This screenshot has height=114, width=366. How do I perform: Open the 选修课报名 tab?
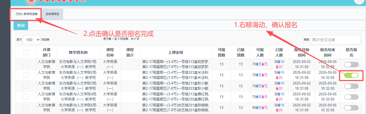coord(52,14)
